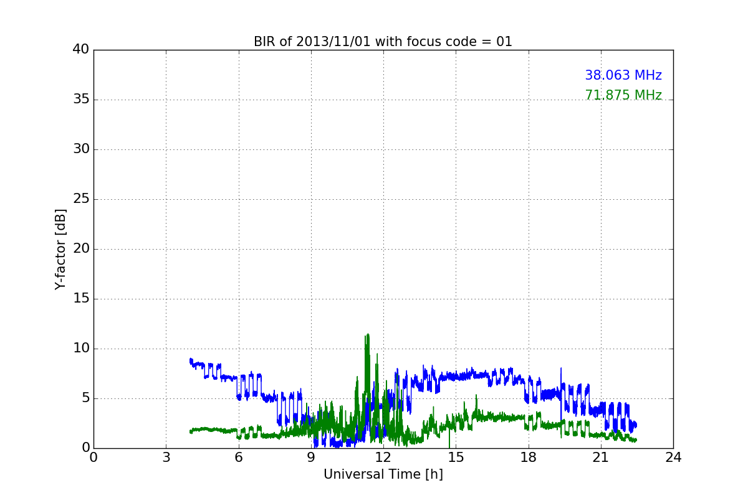The image size is (748, 498).
Task: Click the y-axis tick label 15
Action: click(81, 299)
